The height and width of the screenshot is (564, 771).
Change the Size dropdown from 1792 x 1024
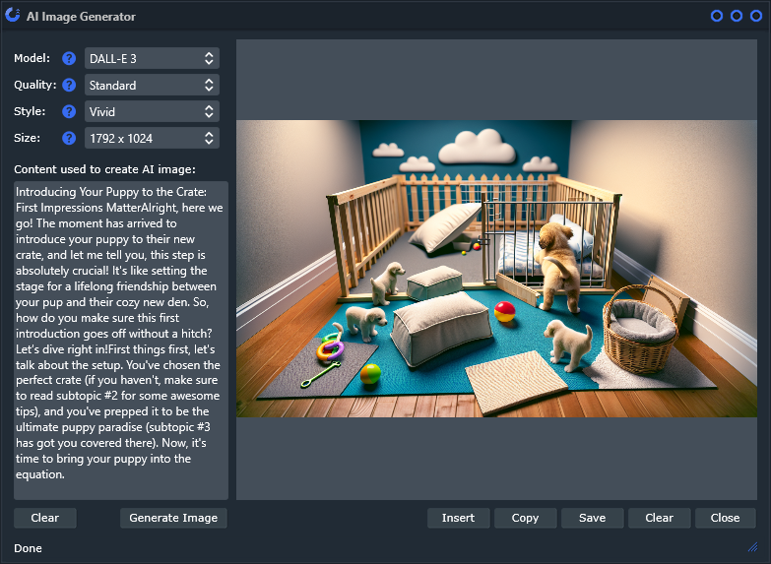[x=152, y=139]
